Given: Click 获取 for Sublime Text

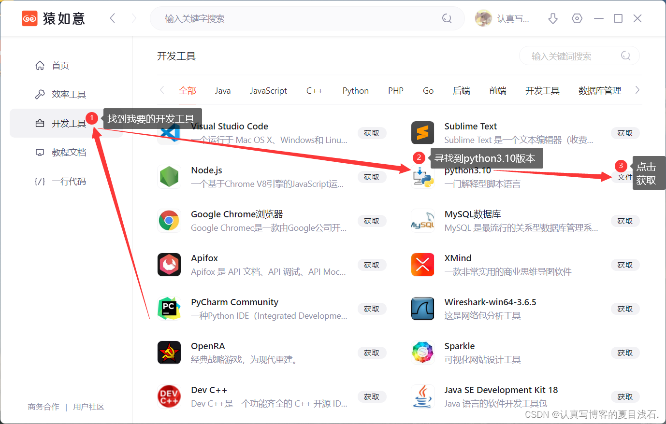Looking at the screenshot, I should pos(625,133).
